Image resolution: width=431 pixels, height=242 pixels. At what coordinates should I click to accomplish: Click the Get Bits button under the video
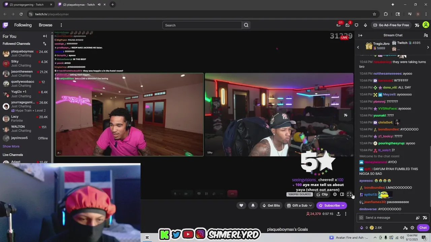[x=271, y=205]
